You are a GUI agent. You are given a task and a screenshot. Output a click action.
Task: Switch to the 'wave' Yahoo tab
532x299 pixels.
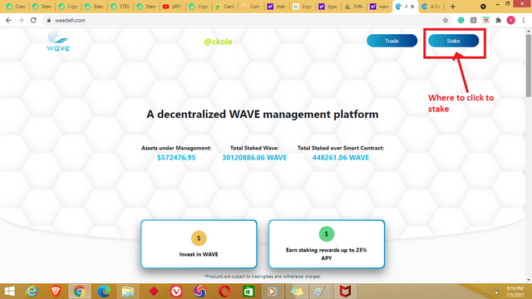tap(380, 7)
